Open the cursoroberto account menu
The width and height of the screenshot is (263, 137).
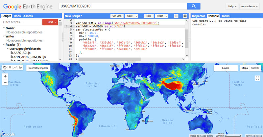[x=249, y=6]
